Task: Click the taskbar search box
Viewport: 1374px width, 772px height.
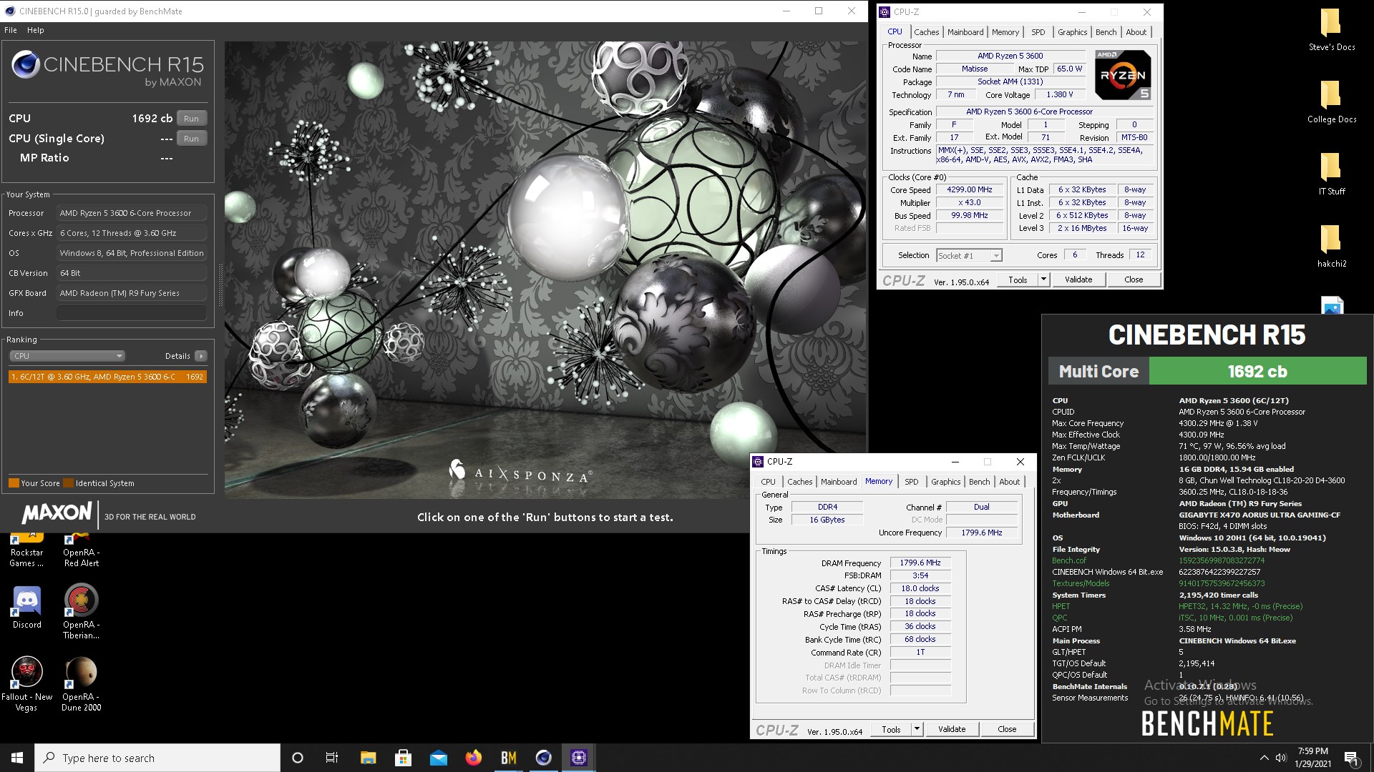Action: tap(157, 758)
